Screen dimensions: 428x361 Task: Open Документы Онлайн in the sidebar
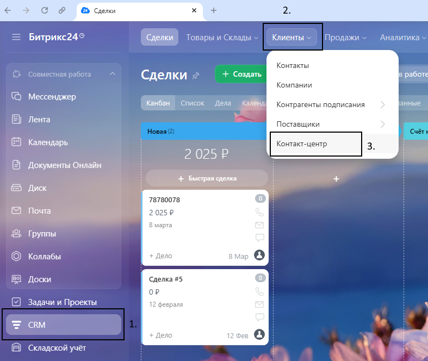(x=64, y=165)
